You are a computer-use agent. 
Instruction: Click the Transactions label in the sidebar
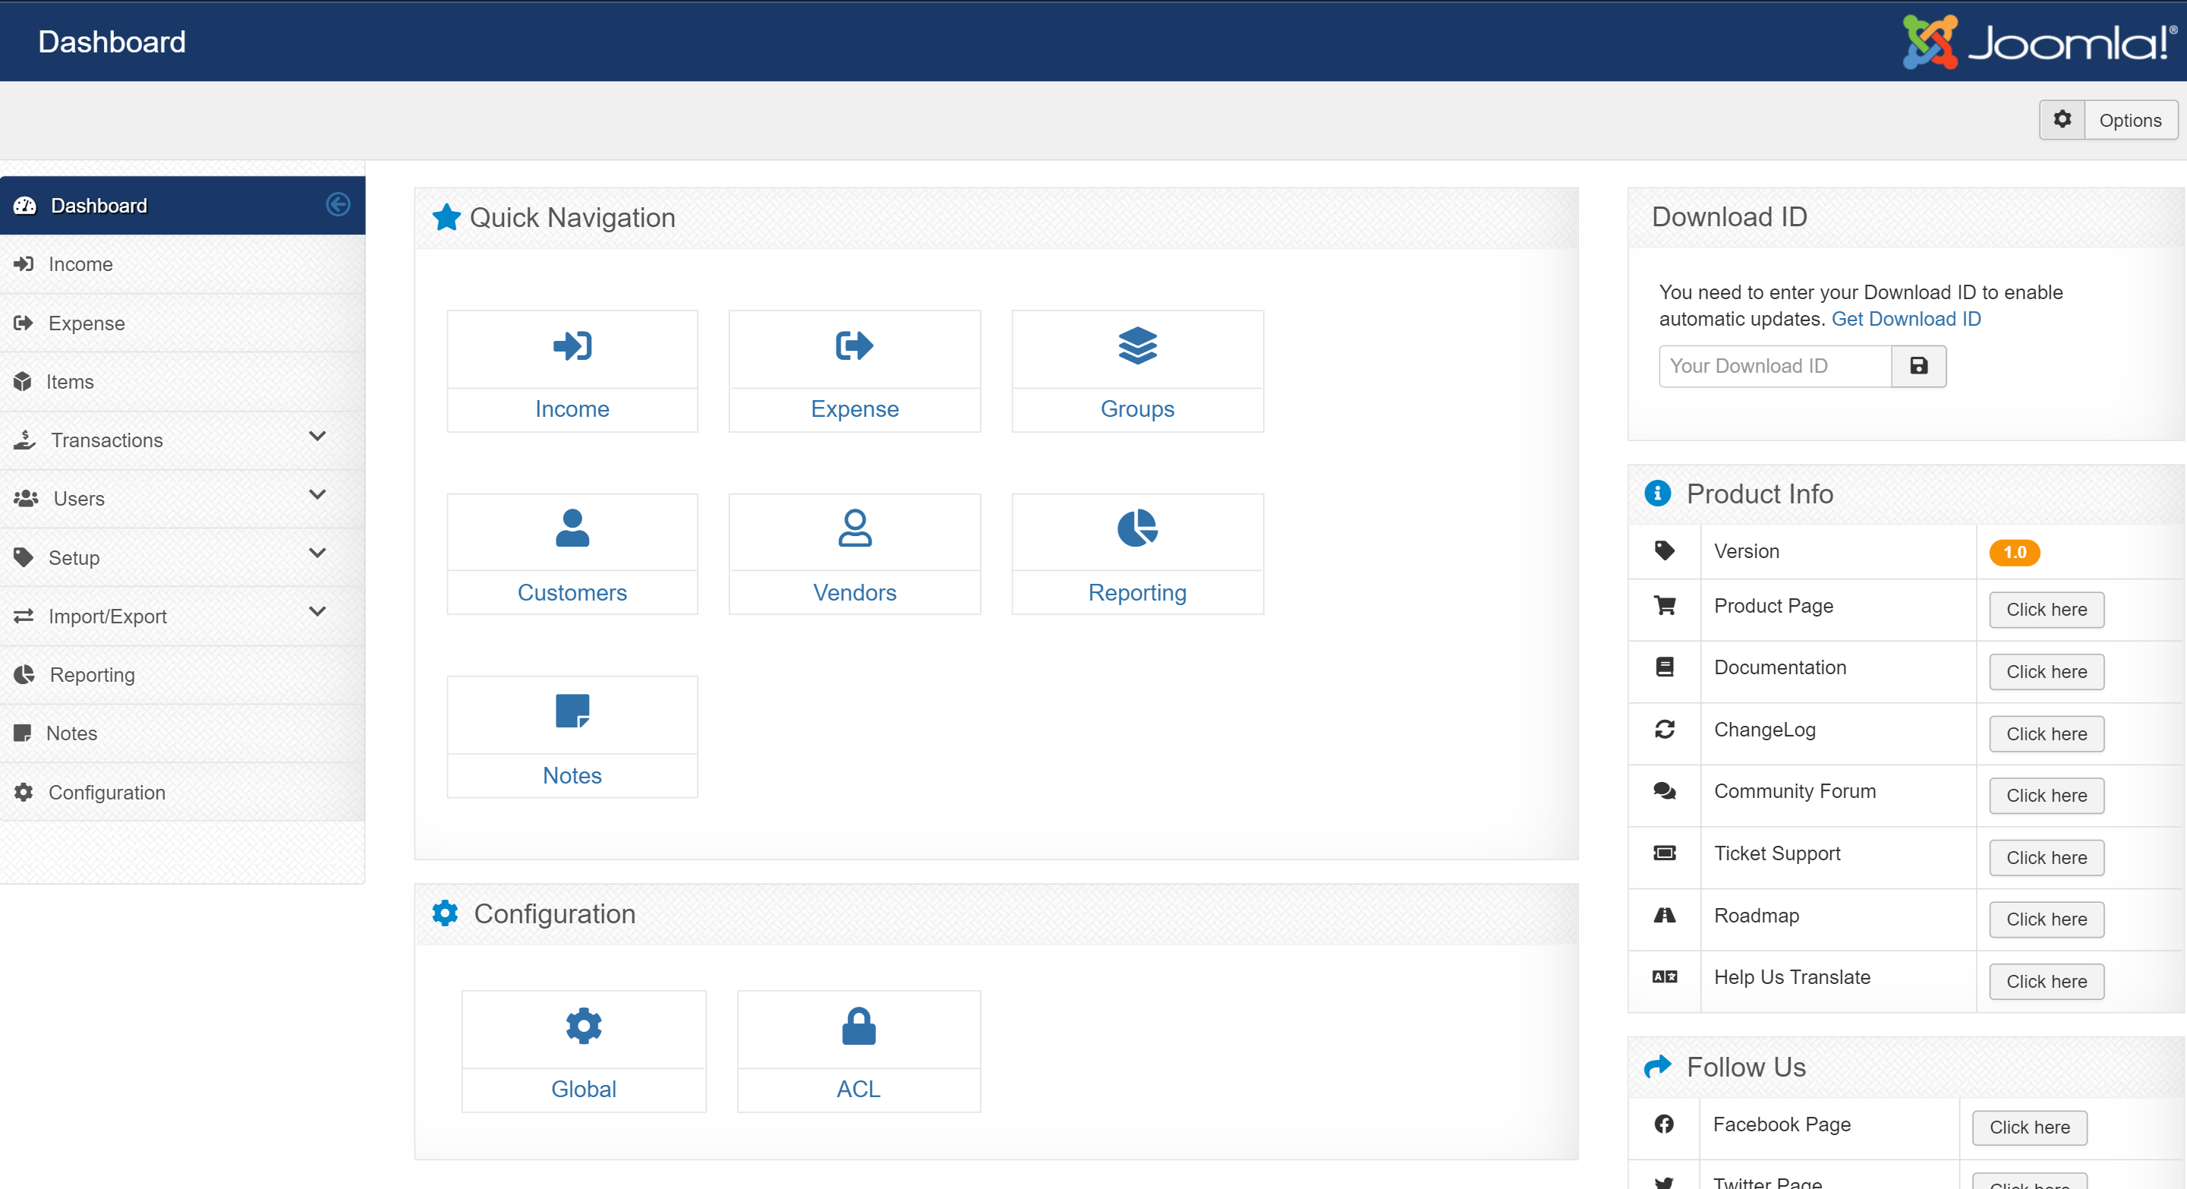[x=107, y=441]
